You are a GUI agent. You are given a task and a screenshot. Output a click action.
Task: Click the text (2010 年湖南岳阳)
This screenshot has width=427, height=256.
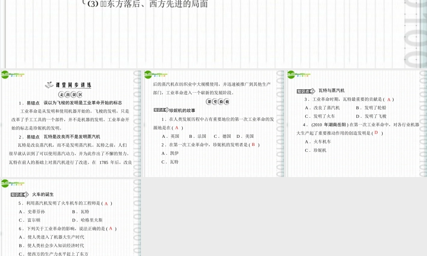pyautogui.click(x=330, y=125)
